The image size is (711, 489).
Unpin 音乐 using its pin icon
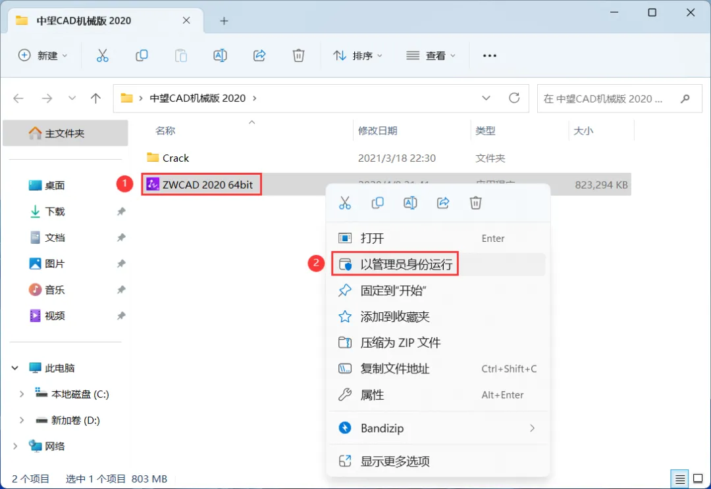[x=121, y=290]
